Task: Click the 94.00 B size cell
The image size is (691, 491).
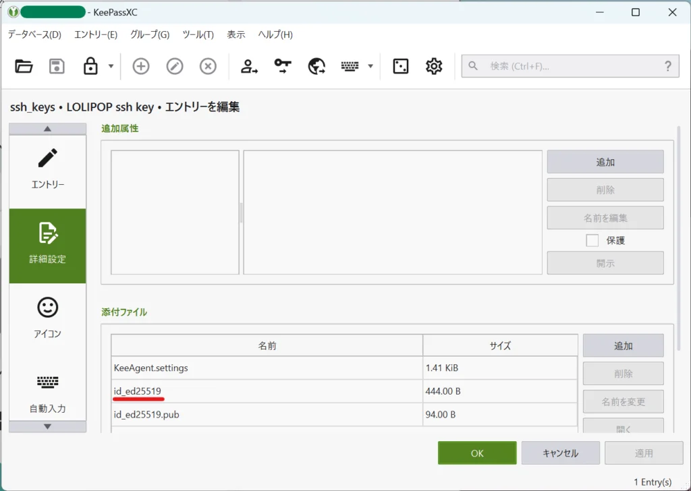Action: (500, 414)
